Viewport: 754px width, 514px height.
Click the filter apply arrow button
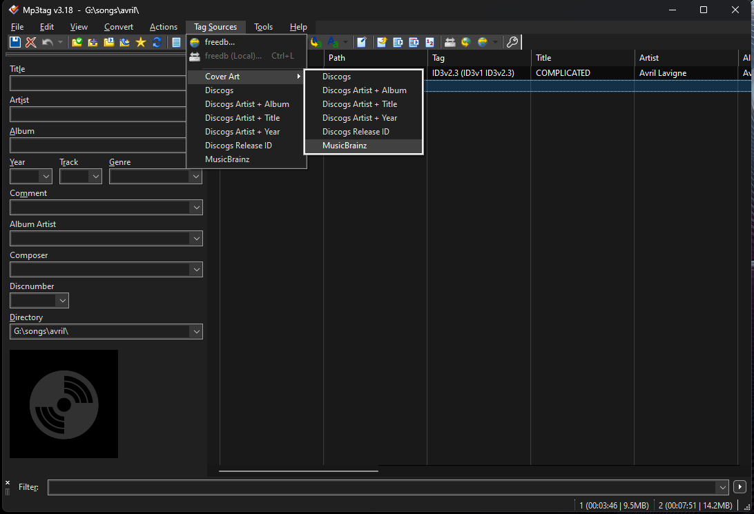click(740, 487)
